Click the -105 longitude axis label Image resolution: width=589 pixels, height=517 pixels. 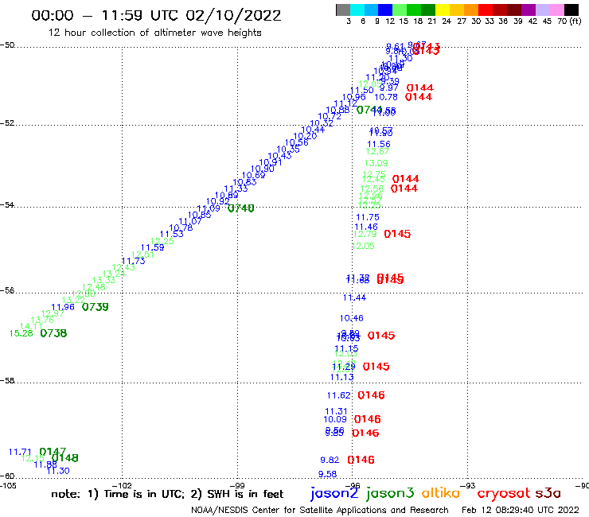click(8, 485)
